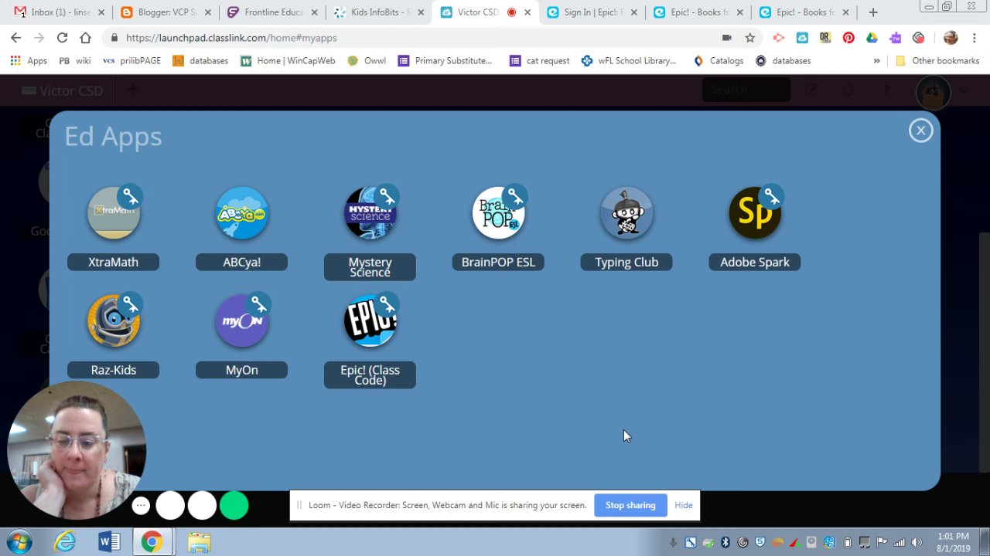Click the Google Drive extension icon
This screenshot has height=556, width=990.
pos(872,38)
